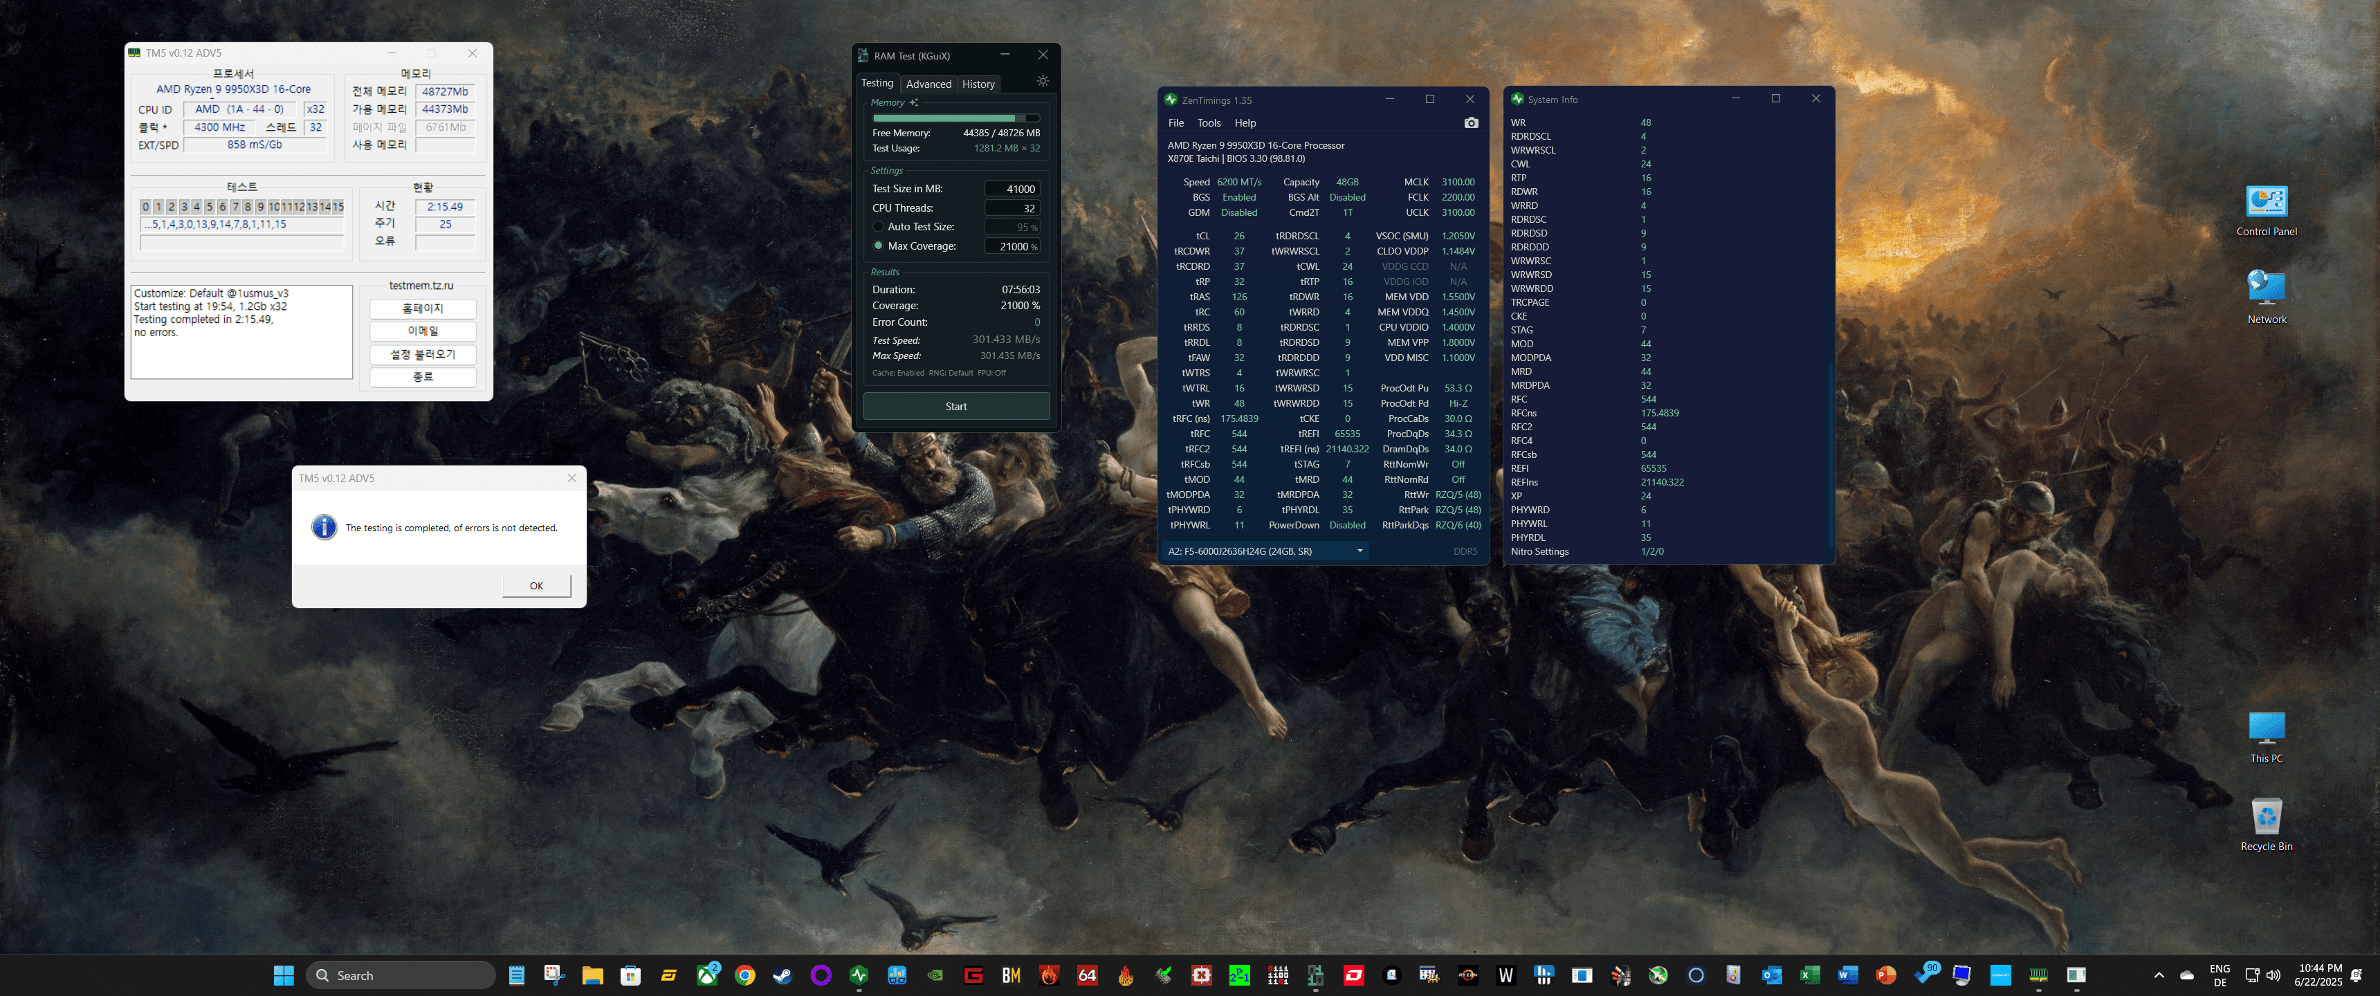Expand the DIMM slot A2 dropdown
2380x996 pixels.
point(1359,551)
